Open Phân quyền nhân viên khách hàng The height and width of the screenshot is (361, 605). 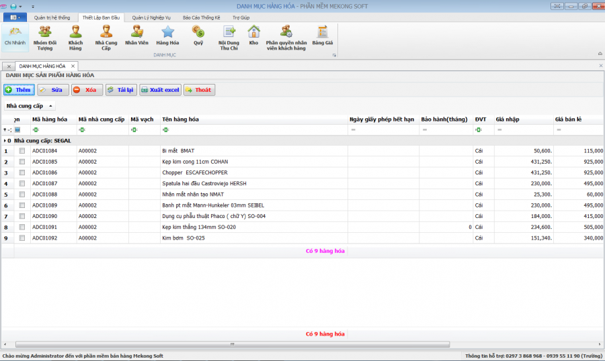coord(286,38)
